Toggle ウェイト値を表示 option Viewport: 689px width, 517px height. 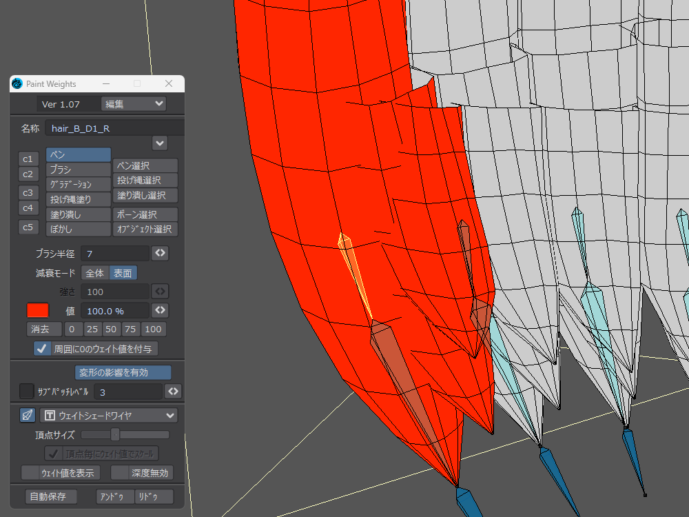coord(61,473)
